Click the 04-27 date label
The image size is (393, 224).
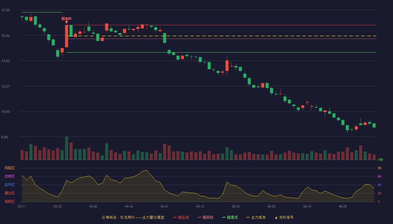tap(164, 206)
